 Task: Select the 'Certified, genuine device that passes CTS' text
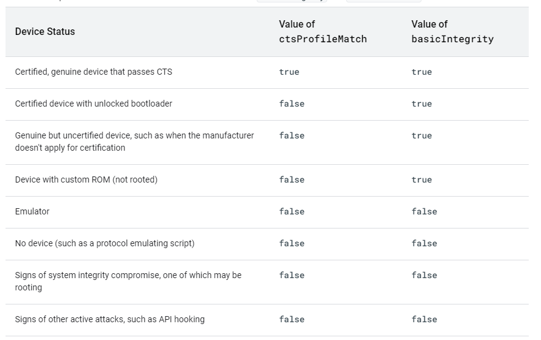tap(94, 72)
